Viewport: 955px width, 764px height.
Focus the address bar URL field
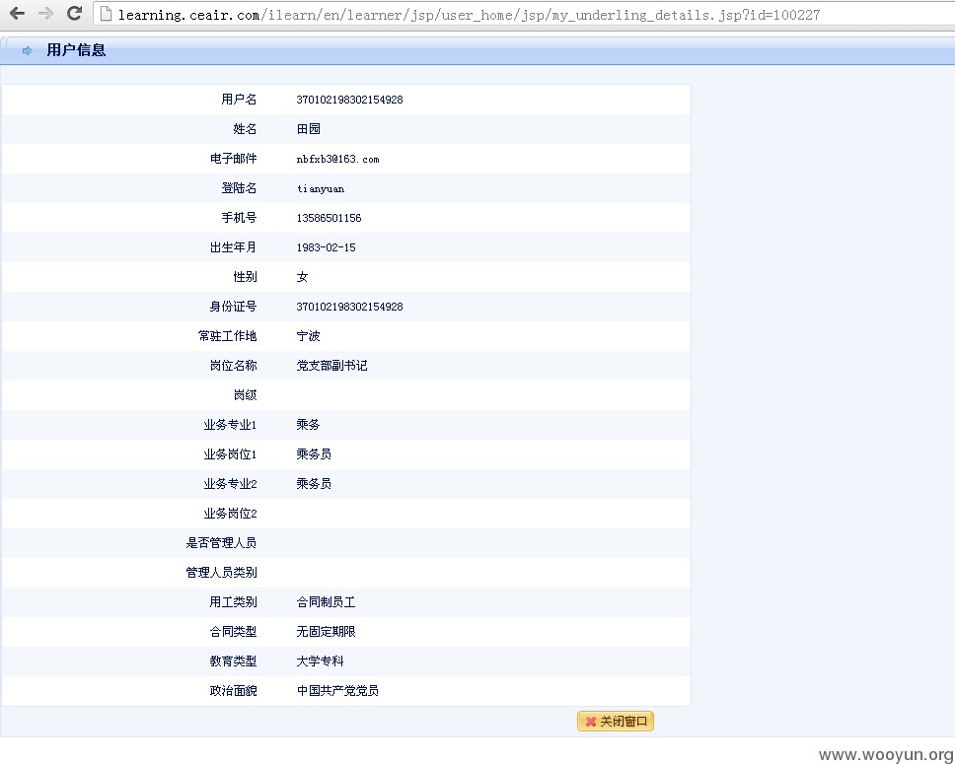click(x=524, y=14)
